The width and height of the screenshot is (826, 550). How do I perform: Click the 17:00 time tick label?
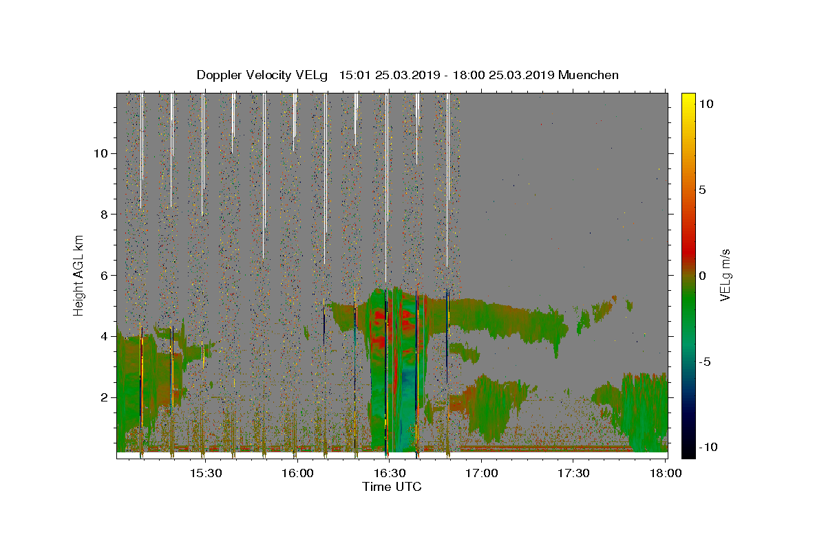(x=482, y=473)
